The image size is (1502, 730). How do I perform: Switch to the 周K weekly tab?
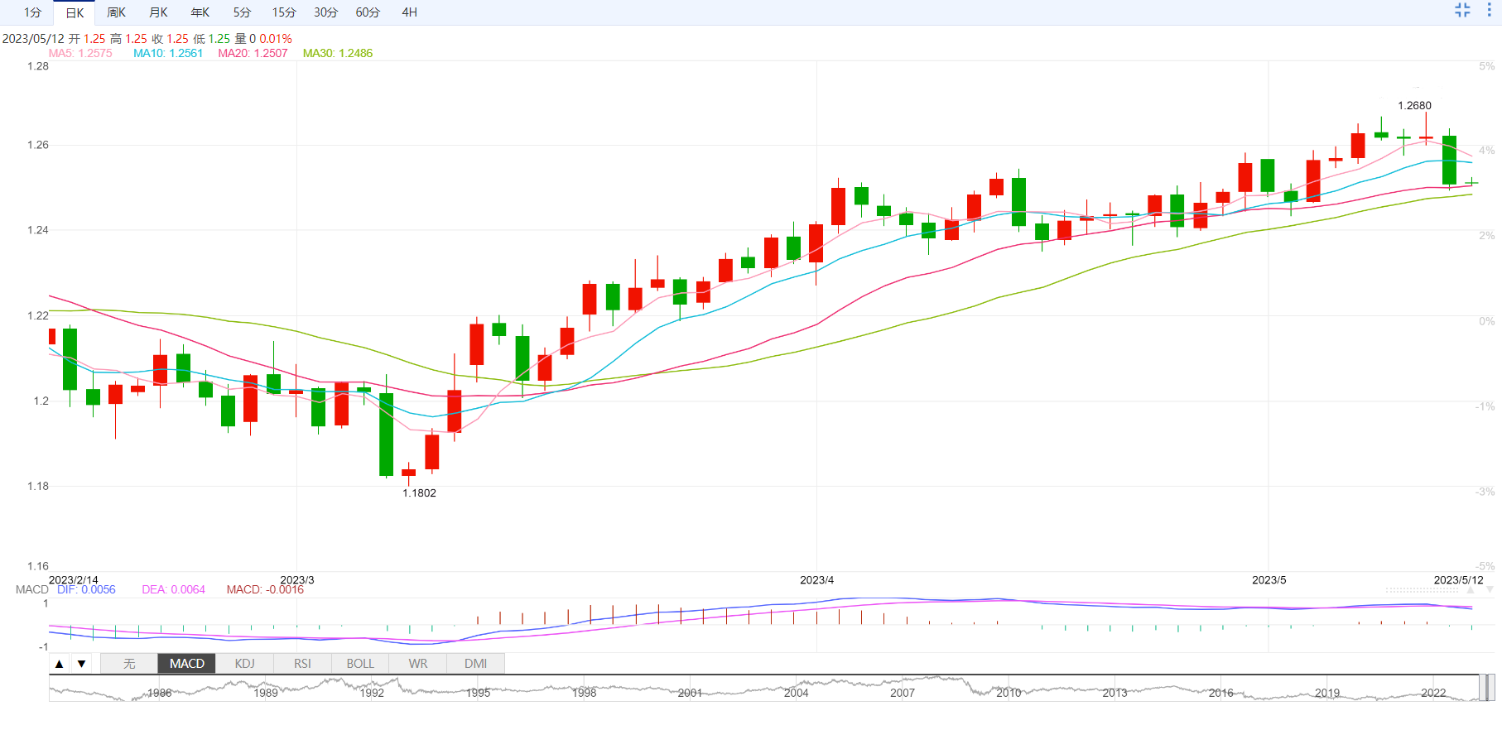pyautogui.click(x=116, y=12)
